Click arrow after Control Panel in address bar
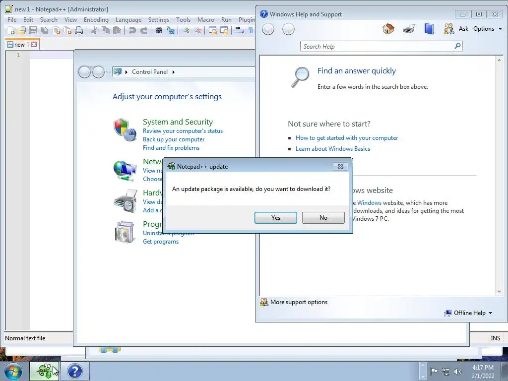This screenshot has height=381, width=508. tap(174, 72)
